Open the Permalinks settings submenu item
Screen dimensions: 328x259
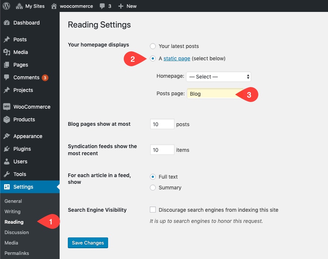(x=17, y=253)
